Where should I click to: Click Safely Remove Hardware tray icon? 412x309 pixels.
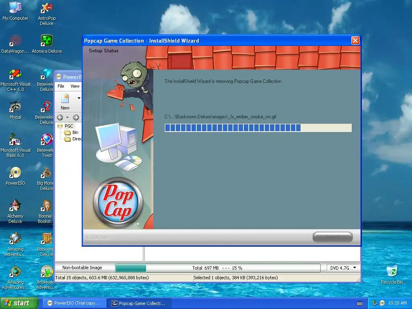pos(375,303)
